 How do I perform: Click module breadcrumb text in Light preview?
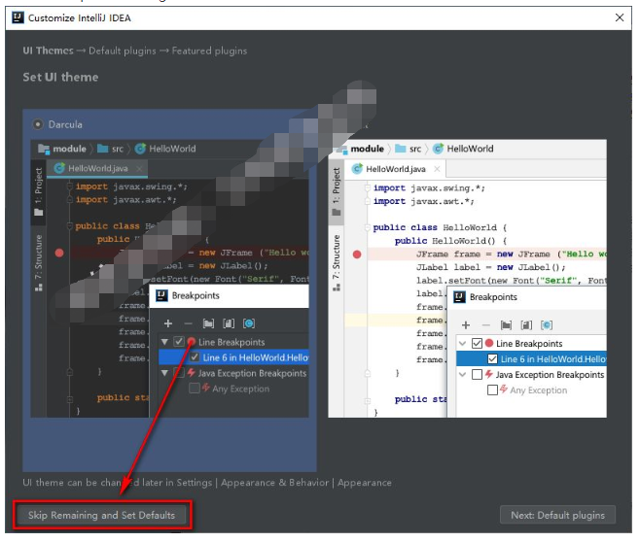coord(367,149)
